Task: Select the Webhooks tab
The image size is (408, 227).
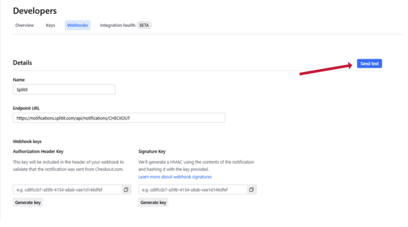Action: (78, 25)
